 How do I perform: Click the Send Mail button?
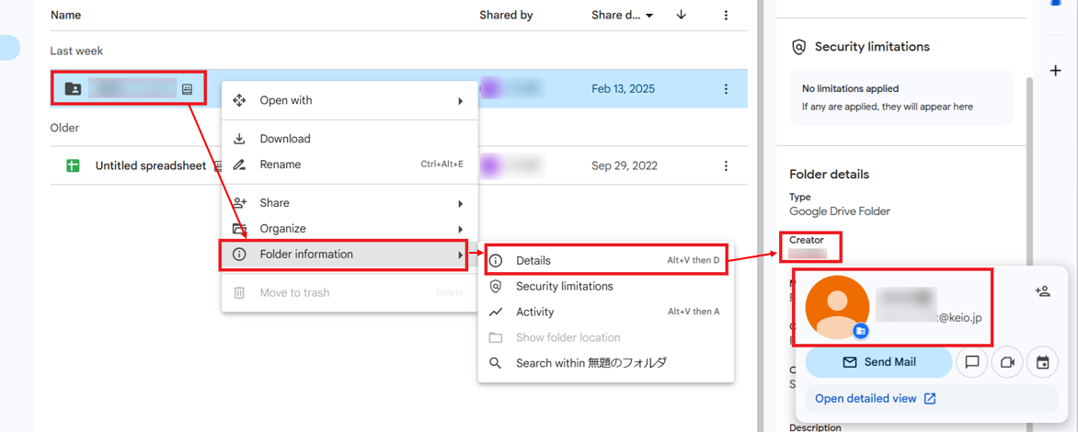(x=878, y=362)
